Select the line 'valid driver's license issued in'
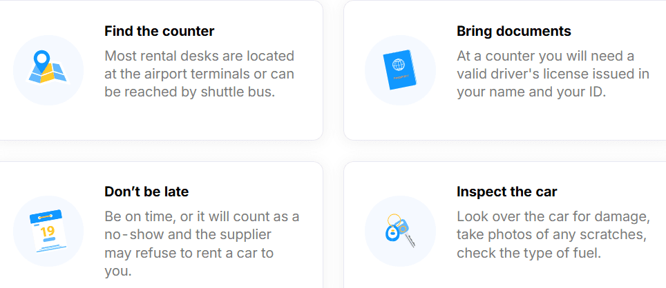Image resolution: width=666 pixels, height=288 pixels. [x=553, y=74]
